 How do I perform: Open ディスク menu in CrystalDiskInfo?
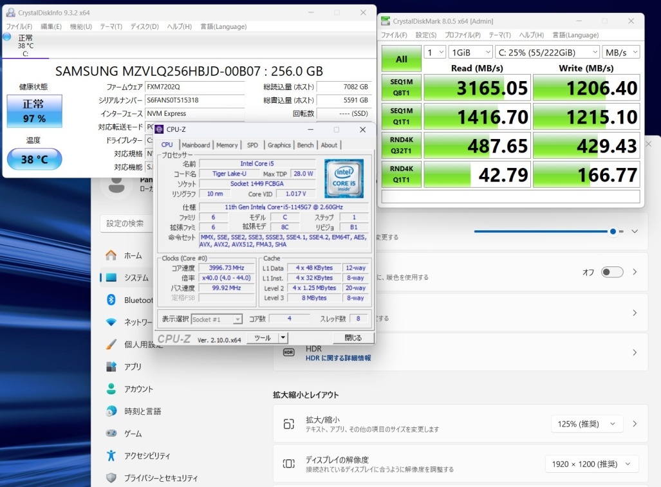tap(145, 26)
